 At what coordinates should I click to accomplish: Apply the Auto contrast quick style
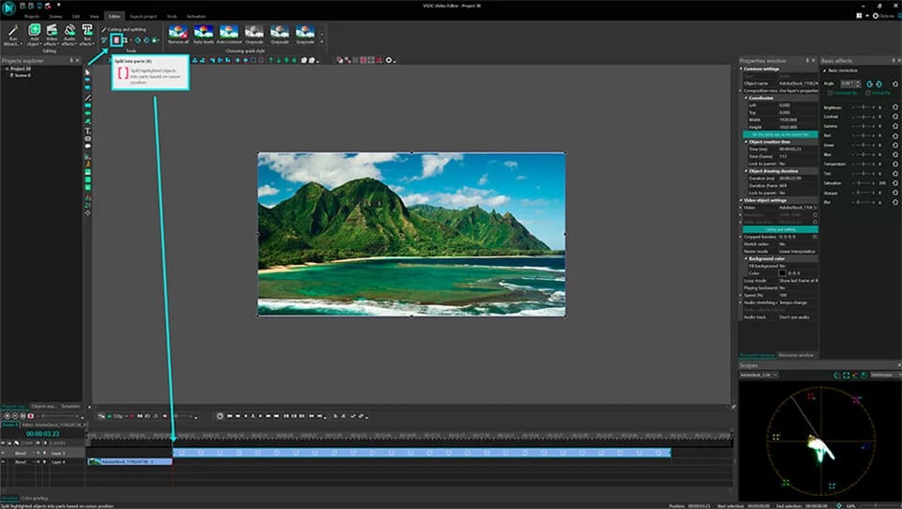[x=229, y=35]
